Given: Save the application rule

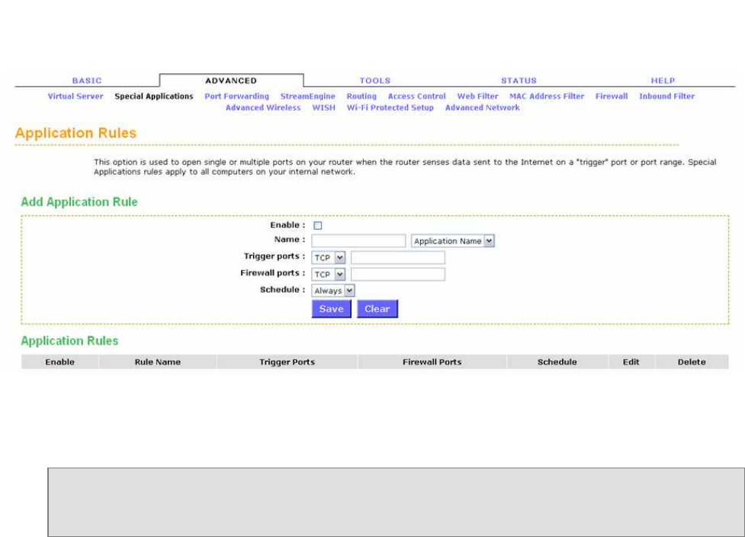Looking at the screenshot, I should coord(331,309).
